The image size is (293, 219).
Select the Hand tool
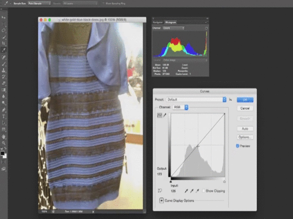[4, 137]
